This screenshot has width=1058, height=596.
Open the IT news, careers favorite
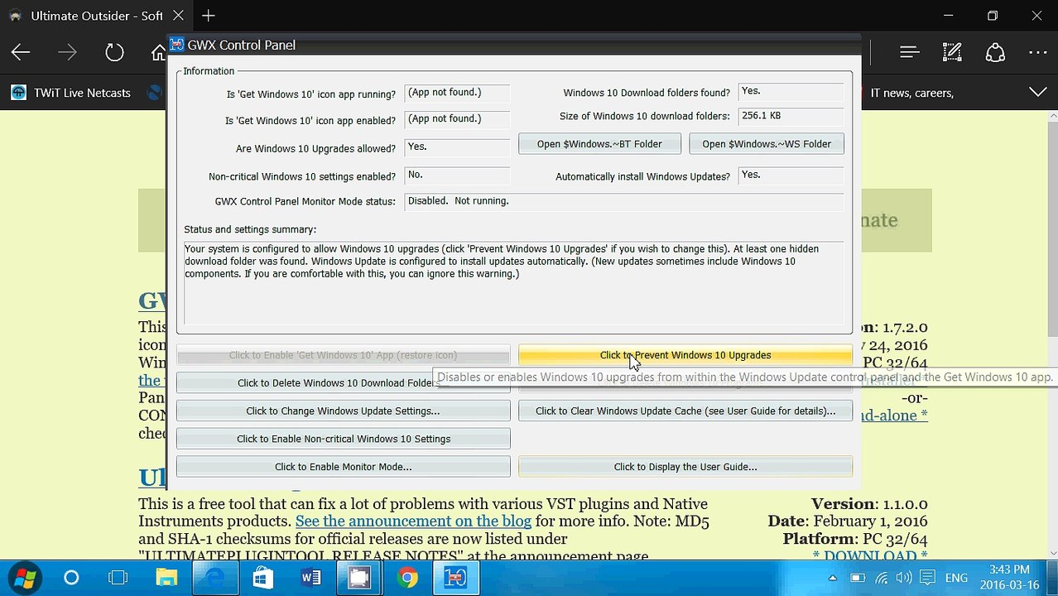click(910, 93)
